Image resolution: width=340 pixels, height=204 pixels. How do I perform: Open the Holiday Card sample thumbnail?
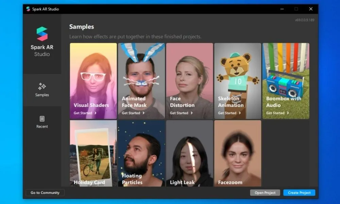pos(93,153)
